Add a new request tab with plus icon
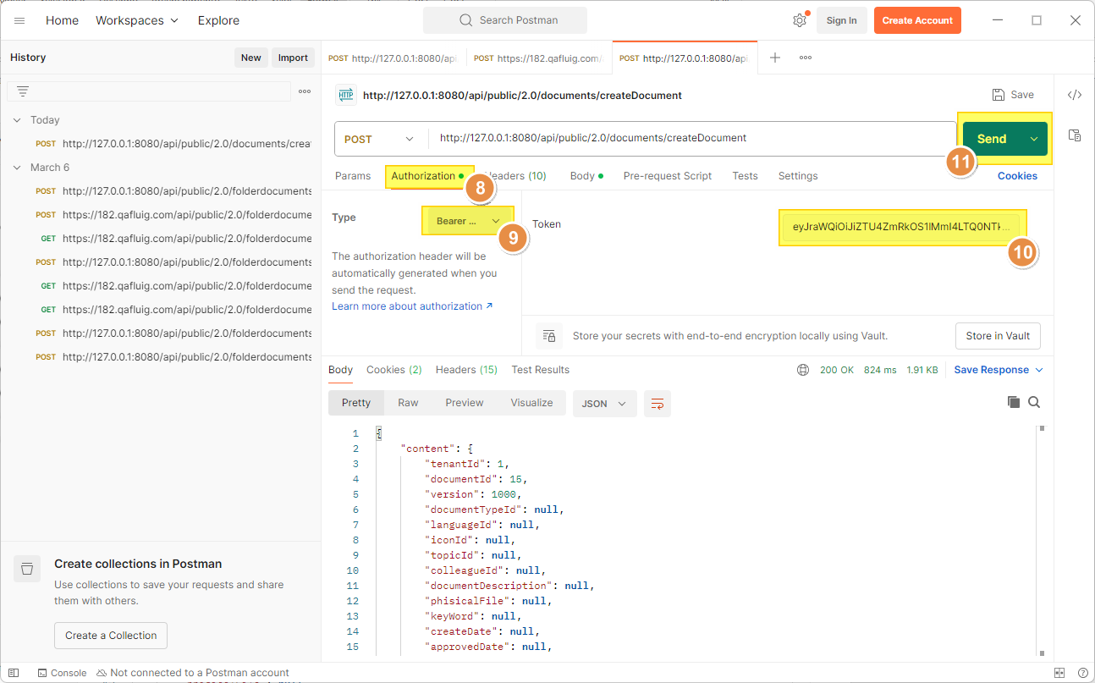The height and width of the screenshot is (683, 1095). [774, 58]
